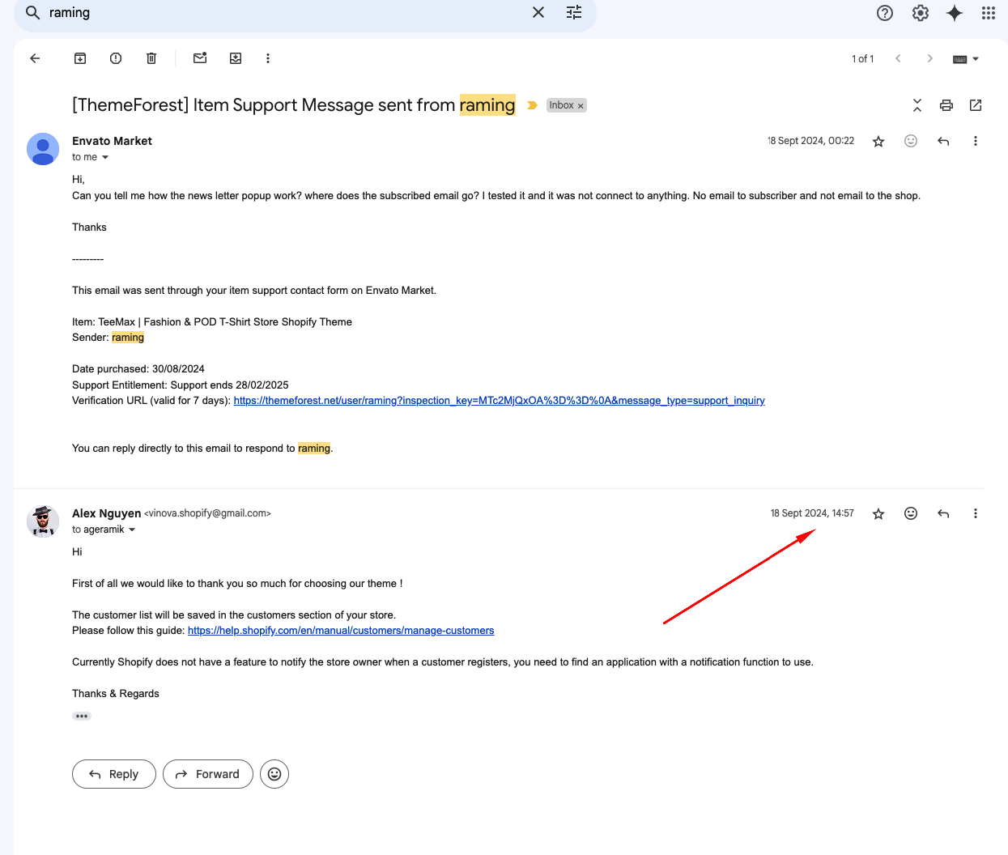The width and height of the screenshot is (1008, 855).
Task: Go back to search results
Action: pos(35,58)
